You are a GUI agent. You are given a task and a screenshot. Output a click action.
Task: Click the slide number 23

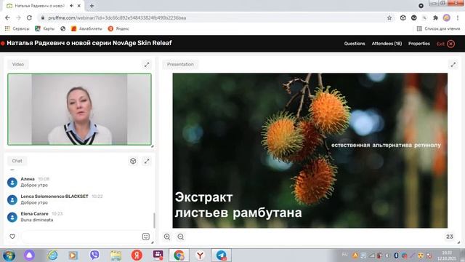450,237
